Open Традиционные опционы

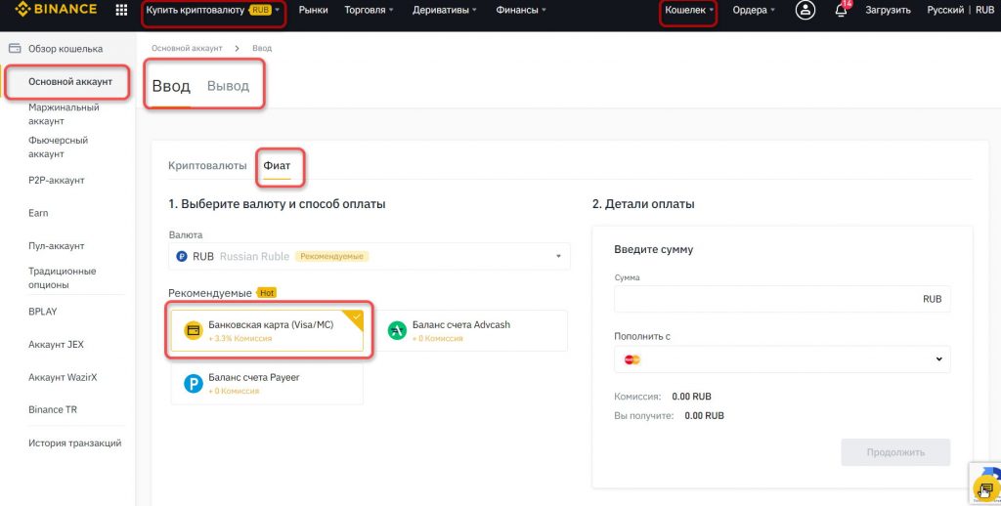coord(62,278)
